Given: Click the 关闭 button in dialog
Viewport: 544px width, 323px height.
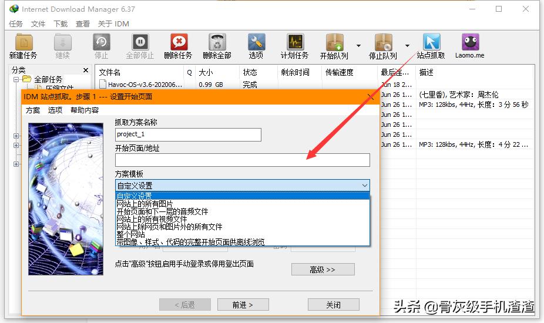Looking at the screenshot, I should point(334,305).
